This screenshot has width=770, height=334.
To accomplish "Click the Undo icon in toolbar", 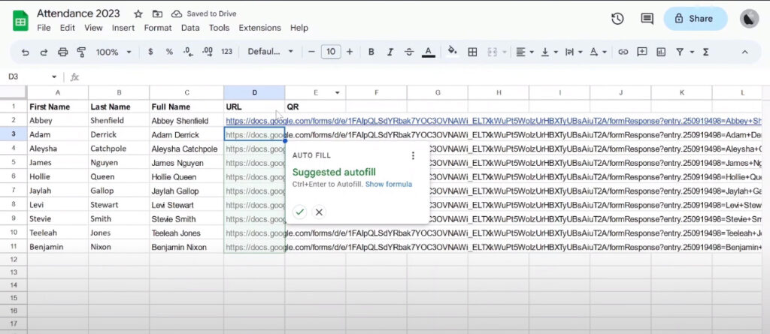I will coord(26,52).
